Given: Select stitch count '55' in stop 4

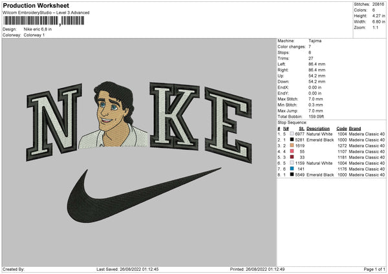Looking at the screenshot, I should [x=302, y=151].
